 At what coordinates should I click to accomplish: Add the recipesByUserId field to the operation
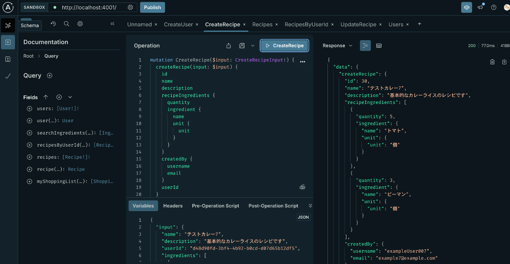click(x=30, y=145)
